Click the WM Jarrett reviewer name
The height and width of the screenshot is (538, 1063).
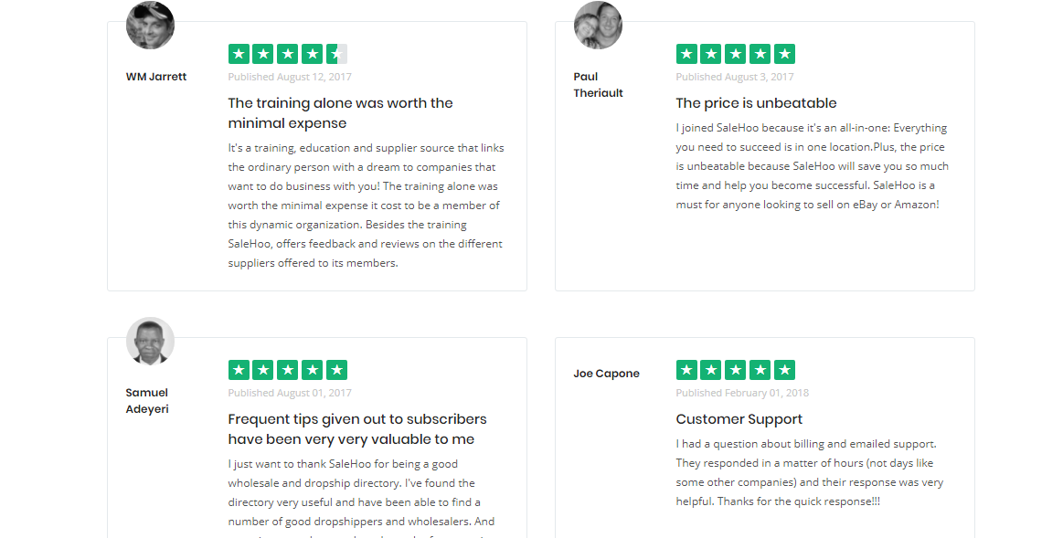pyautogui.click(x=156, y=77)
